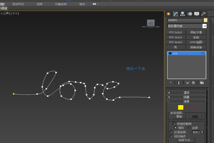Open the [真实] shading menu
This screenshot has width=214, height=143.
point(15,14)
